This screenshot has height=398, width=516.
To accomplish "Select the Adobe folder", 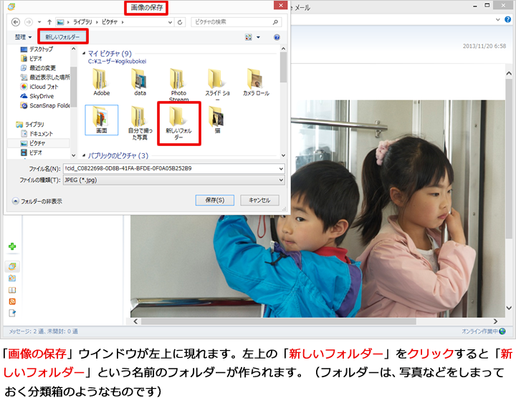I will [101, 82].
